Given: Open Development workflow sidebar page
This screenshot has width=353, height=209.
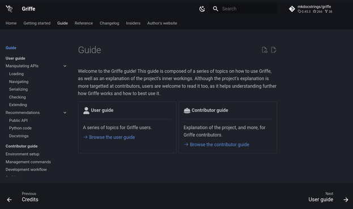Looking at the screenshot, I should click(26, 169).
